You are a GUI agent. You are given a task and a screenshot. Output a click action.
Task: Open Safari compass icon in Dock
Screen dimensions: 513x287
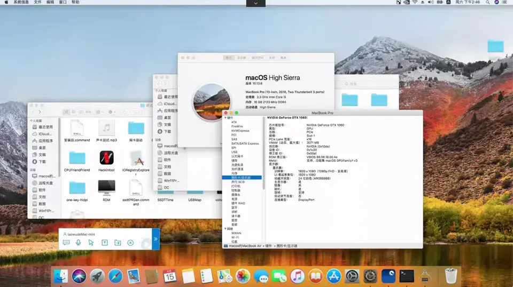click(115, 276)
